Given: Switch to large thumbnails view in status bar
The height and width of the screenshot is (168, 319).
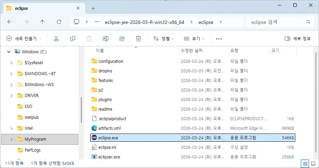Looking at the screenshot, I should tap(313, 164).
